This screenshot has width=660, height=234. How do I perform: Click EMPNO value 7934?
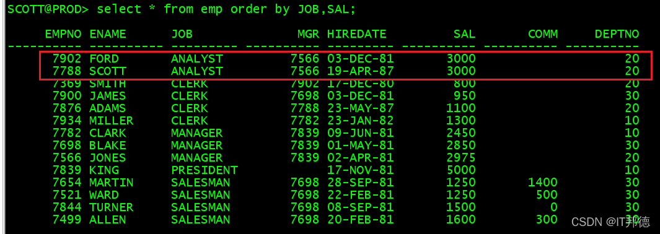67,121
